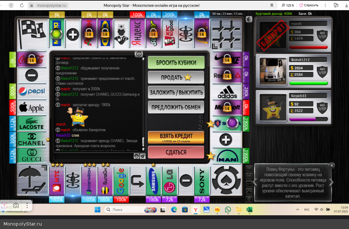Toggle game sound with the speaker icon
Image resolution: width=349 pixels, height=229 pixels.
tap(249, 20)
